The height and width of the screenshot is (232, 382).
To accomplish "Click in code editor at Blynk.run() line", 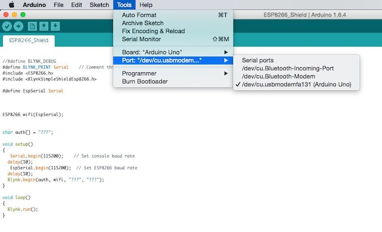I will point(22,209).
